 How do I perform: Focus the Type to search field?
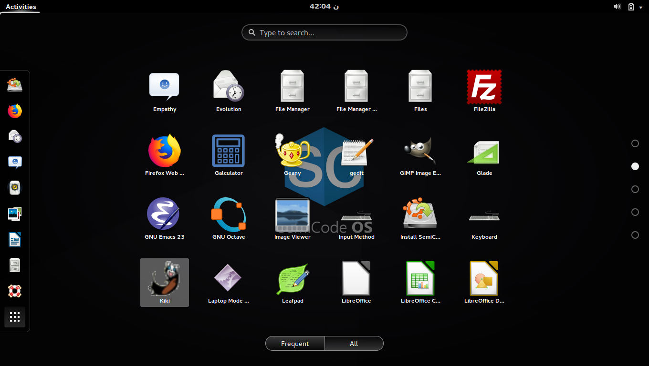tap(324, 32)
